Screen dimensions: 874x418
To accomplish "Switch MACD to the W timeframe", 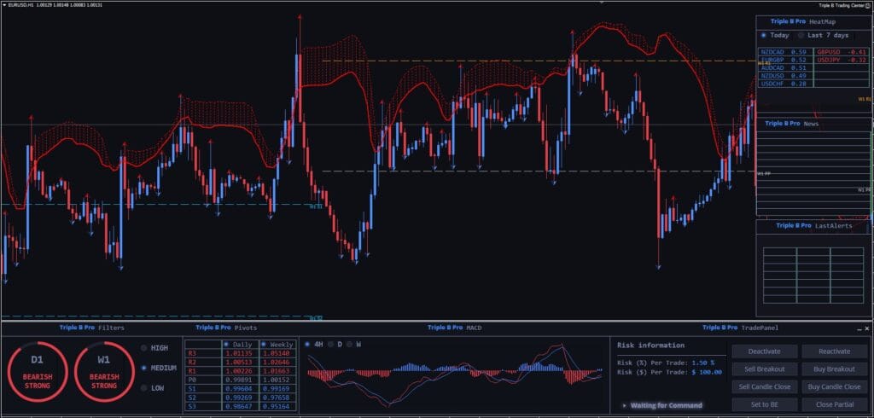I will pos(349,345).
